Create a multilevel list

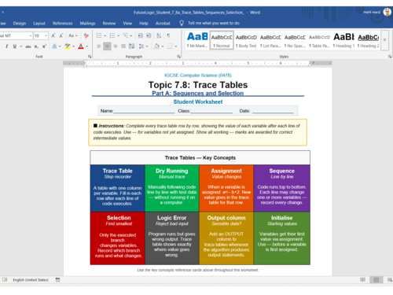click(x=126, y=35)
